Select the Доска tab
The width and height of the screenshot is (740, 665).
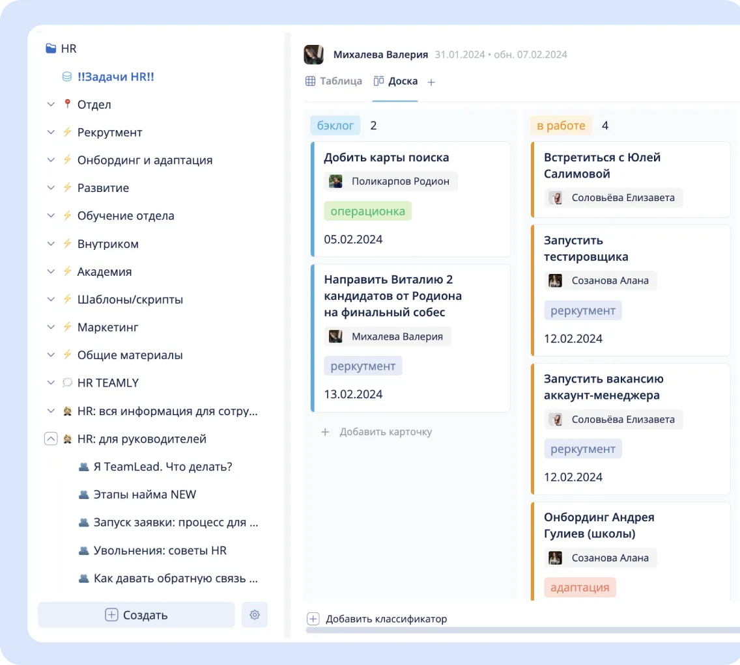pyautogui.click(x=395, y=81)
